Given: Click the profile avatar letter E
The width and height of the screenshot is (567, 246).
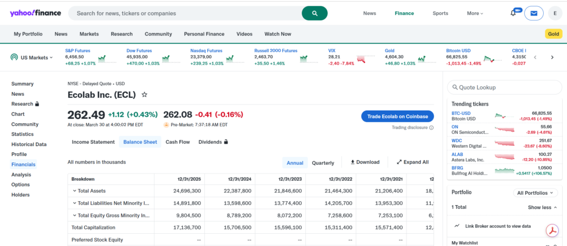Looking at the screenshot, I should pyautogui.click(x=555, y=13).
